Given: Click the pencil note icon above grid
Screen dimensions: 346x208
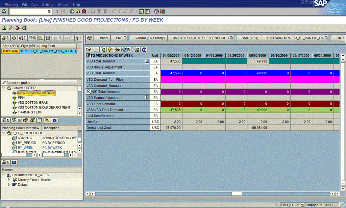Looking at the screenshot, I should (110, 50).
